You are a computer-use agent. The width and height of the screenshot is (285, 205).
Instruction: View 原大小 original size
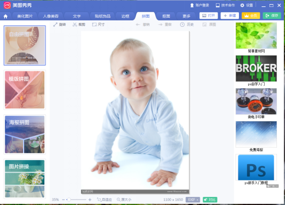click(124, 200)
